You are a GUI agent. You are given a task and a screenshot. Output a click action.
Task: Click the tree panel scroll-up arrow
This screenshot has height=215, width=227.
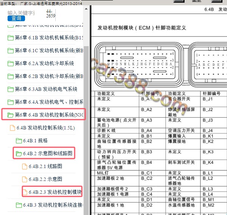click(86, 9)
